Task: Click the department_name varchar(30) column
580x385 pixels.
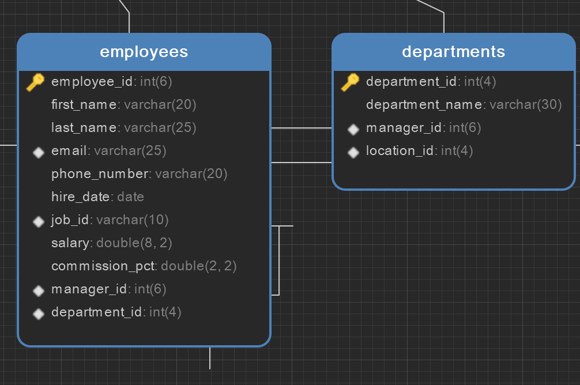Action: point(464,105)
